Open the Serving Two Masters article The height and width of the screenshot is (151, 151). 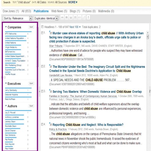pyautogui.click(x=97, y=92)
